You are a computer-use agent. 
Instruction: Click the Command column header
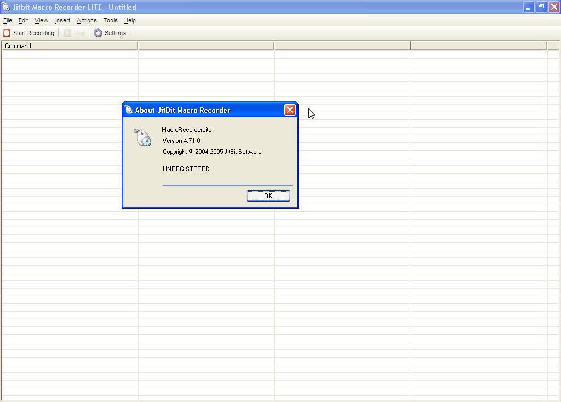[69, 46]
